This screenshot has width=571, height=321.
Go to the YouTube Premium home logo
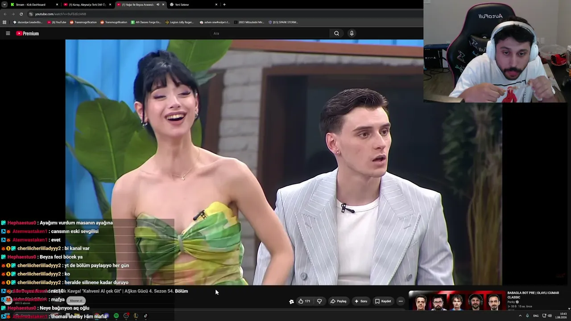click(27, 33)
